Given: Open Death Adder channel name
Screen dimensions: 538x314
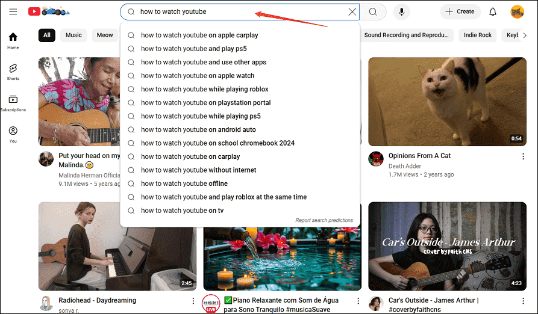Looking at the screenshot, I should (x=404, y=166).
